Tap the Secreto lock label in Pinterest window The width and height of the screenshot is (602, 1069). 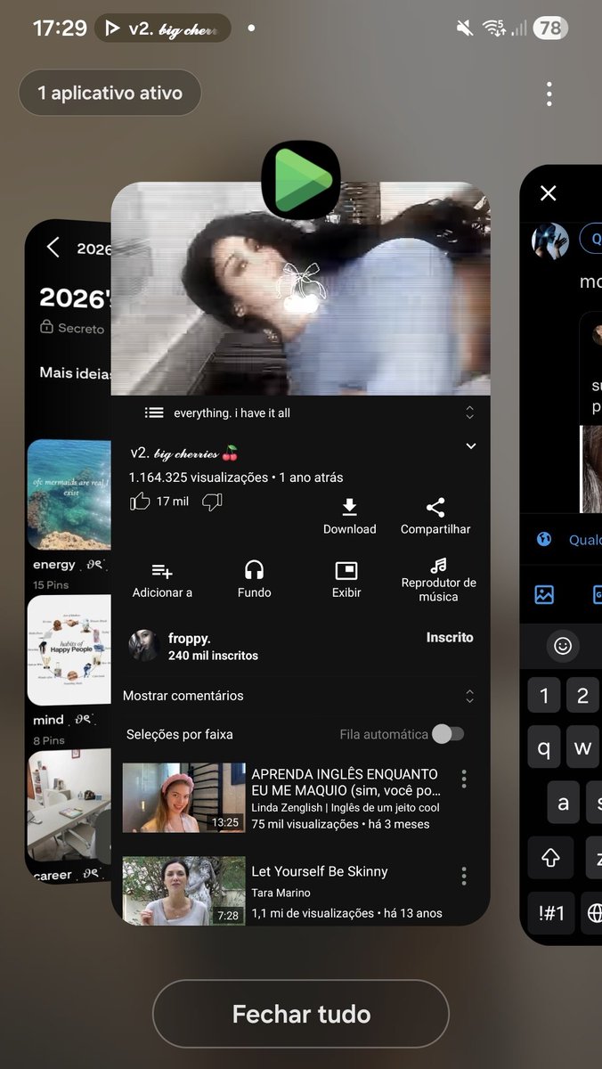(72, 329)
